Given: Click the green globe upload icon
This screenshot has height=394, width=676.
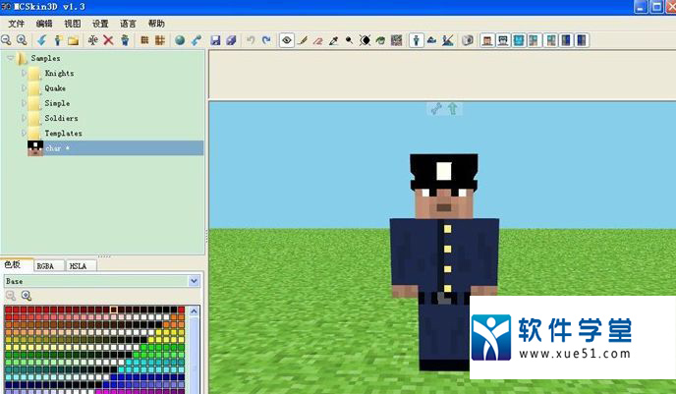Looking at the screenshot, I should 180,40.
